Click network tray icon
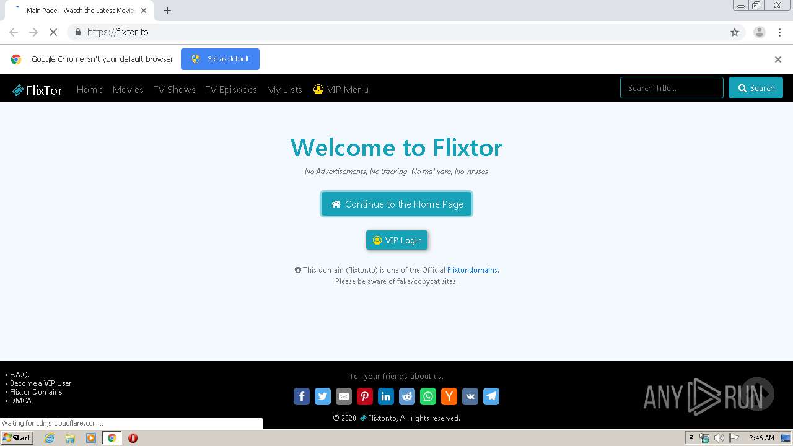The image size is (793, 446). coord(704,438)
